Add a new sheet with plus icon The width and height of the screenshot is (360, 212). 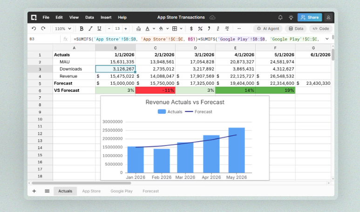coord(34,191)
